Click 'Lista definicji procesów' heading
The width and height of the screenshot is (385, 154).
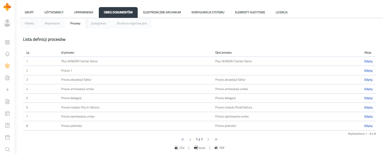tap(44, 40)
